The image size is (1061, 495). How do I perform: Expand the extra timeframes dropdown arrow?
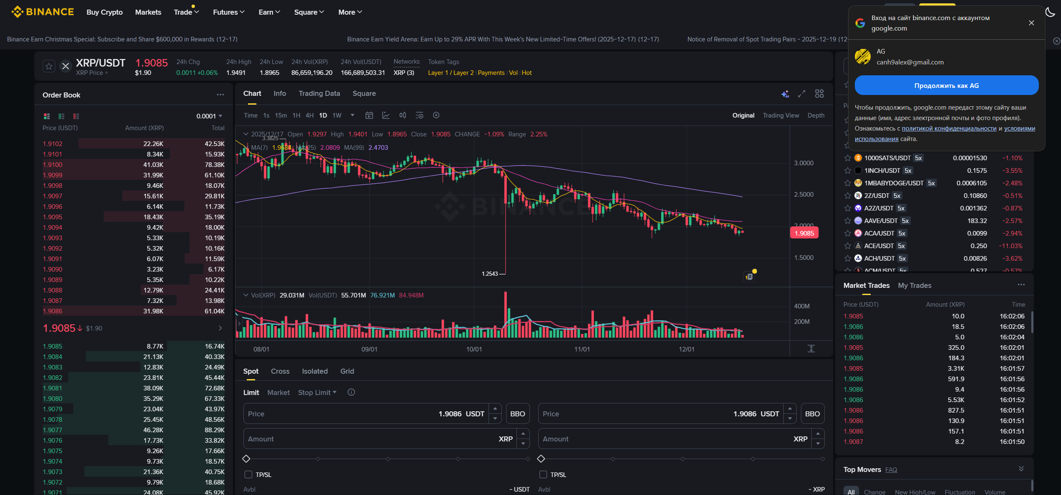[x=352, y=115]
